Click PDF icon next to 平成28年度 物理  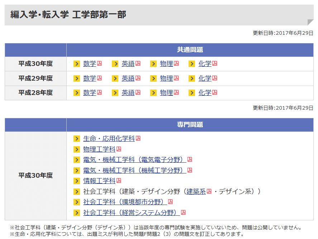tap(176, 92)
